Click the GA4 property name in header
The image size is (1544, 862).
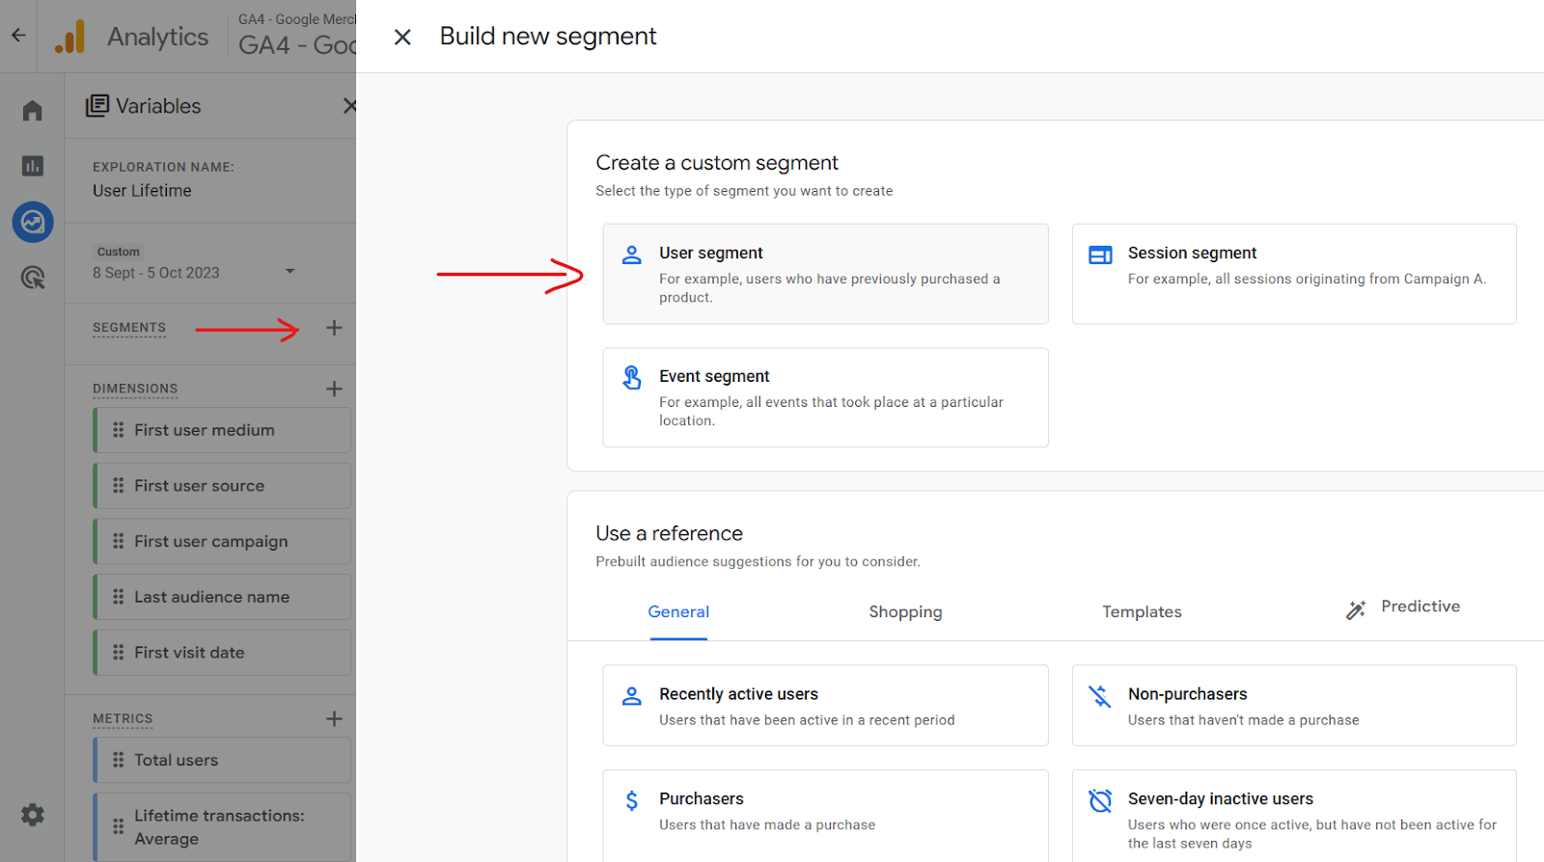pyautogui.click(x=297, y=45)
